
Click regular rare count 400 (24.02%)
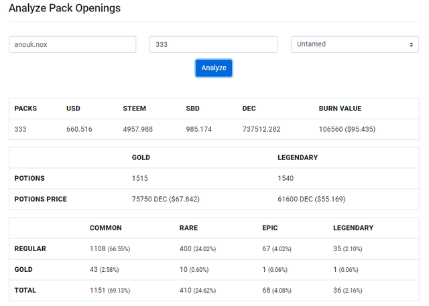pos(198,248)
